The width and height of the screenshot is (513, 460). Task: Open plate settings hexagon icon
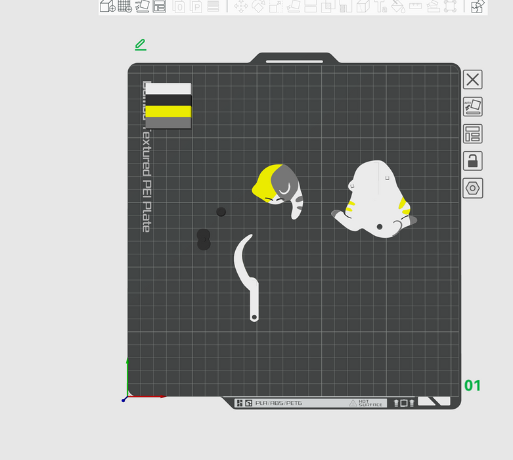coord(472,188)
